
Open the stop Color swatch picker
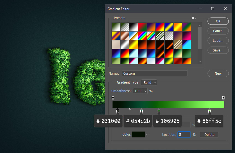138,134
